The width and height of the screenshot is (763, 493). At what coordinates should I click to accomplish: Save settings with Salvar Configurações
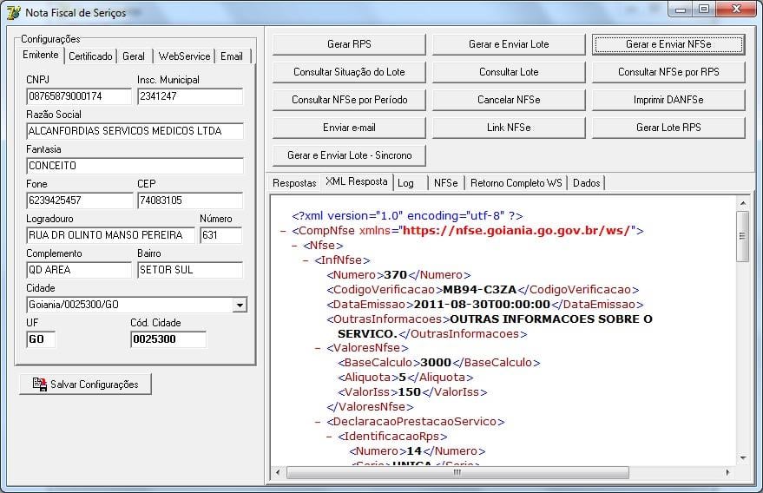point(86,384)
